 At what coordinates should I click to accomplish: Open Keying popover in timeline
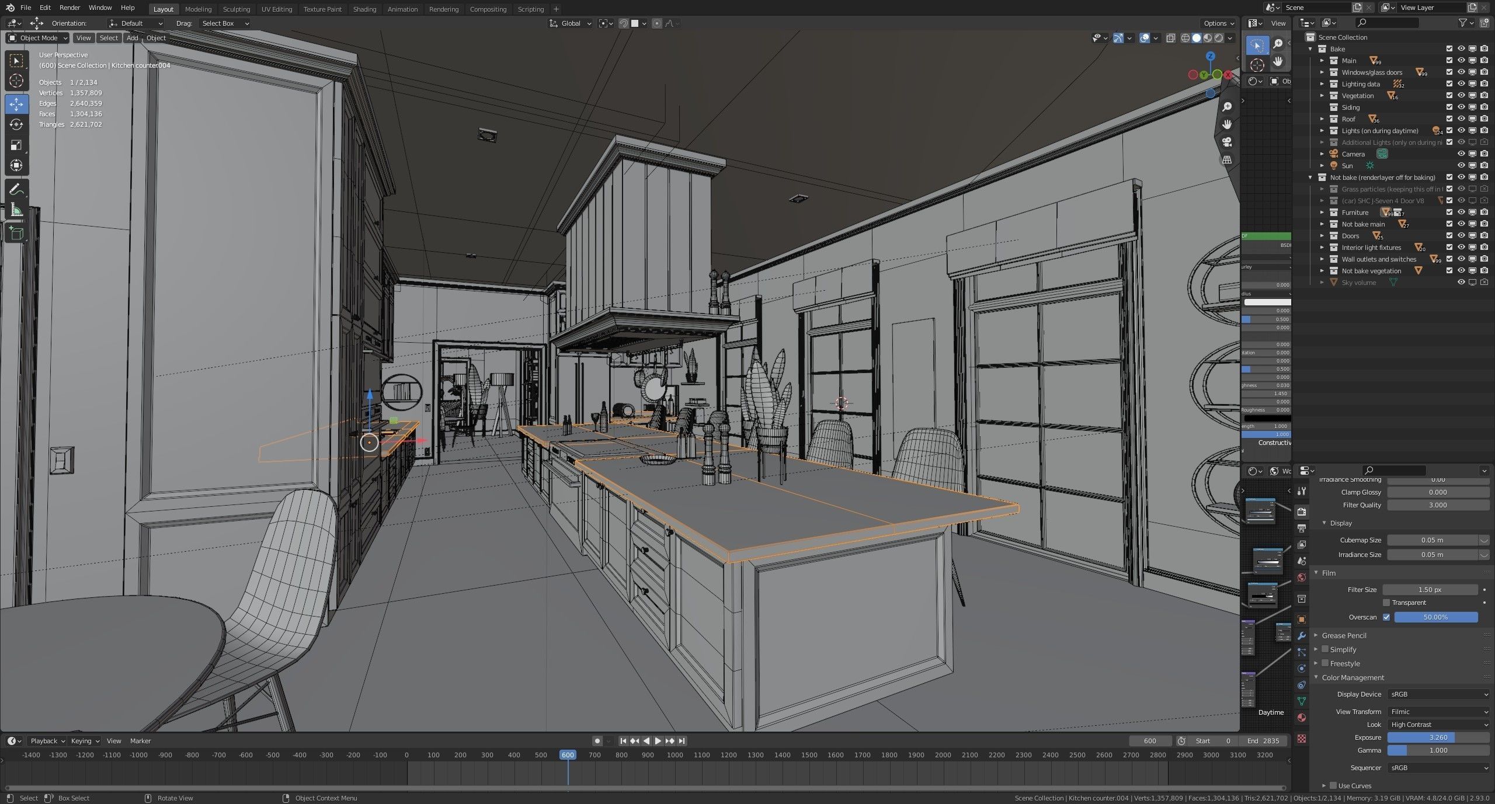(x=85, y=741)
